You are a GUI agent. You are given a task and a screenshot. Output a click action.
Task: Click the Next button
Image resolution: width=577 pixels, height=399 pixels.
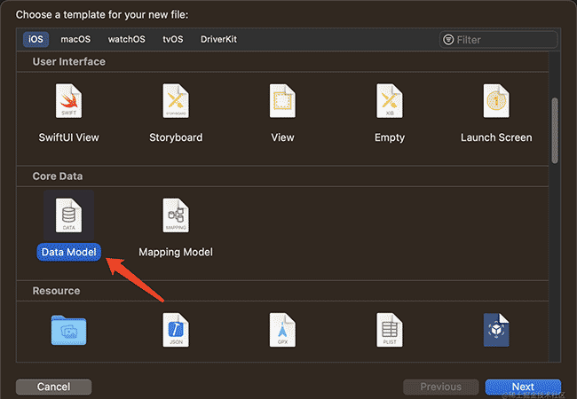pos(523,387)
